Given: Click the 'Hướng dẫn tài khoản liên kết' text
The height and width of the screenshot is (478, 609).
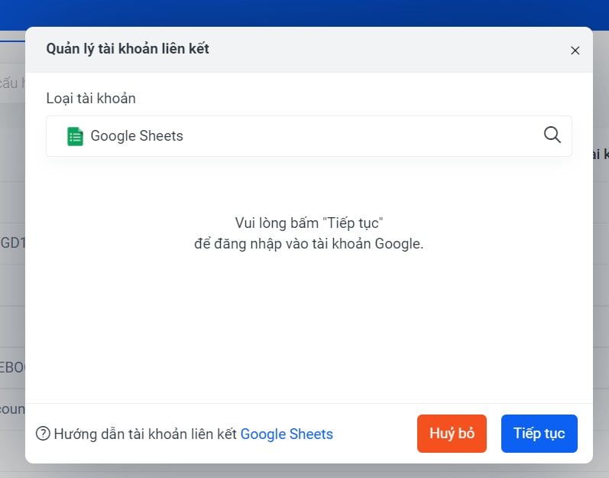Looking at the screenshot, I should (x=145, y=434).
